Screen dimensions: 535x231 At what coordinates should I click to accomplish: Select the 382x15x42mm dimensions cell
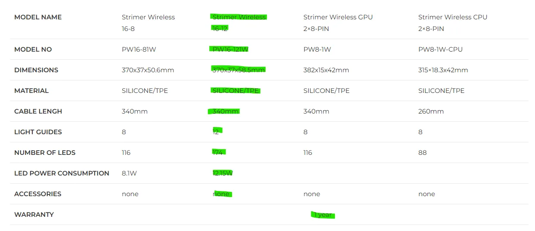[x=326, y=70]
